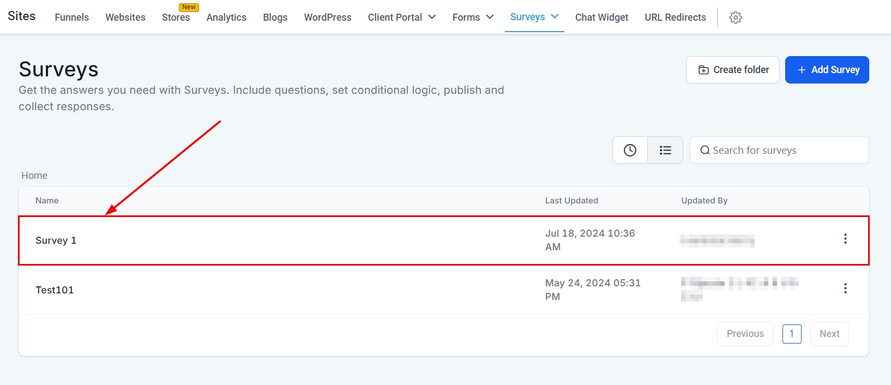Open the Test101 survey

click(55, 290)
